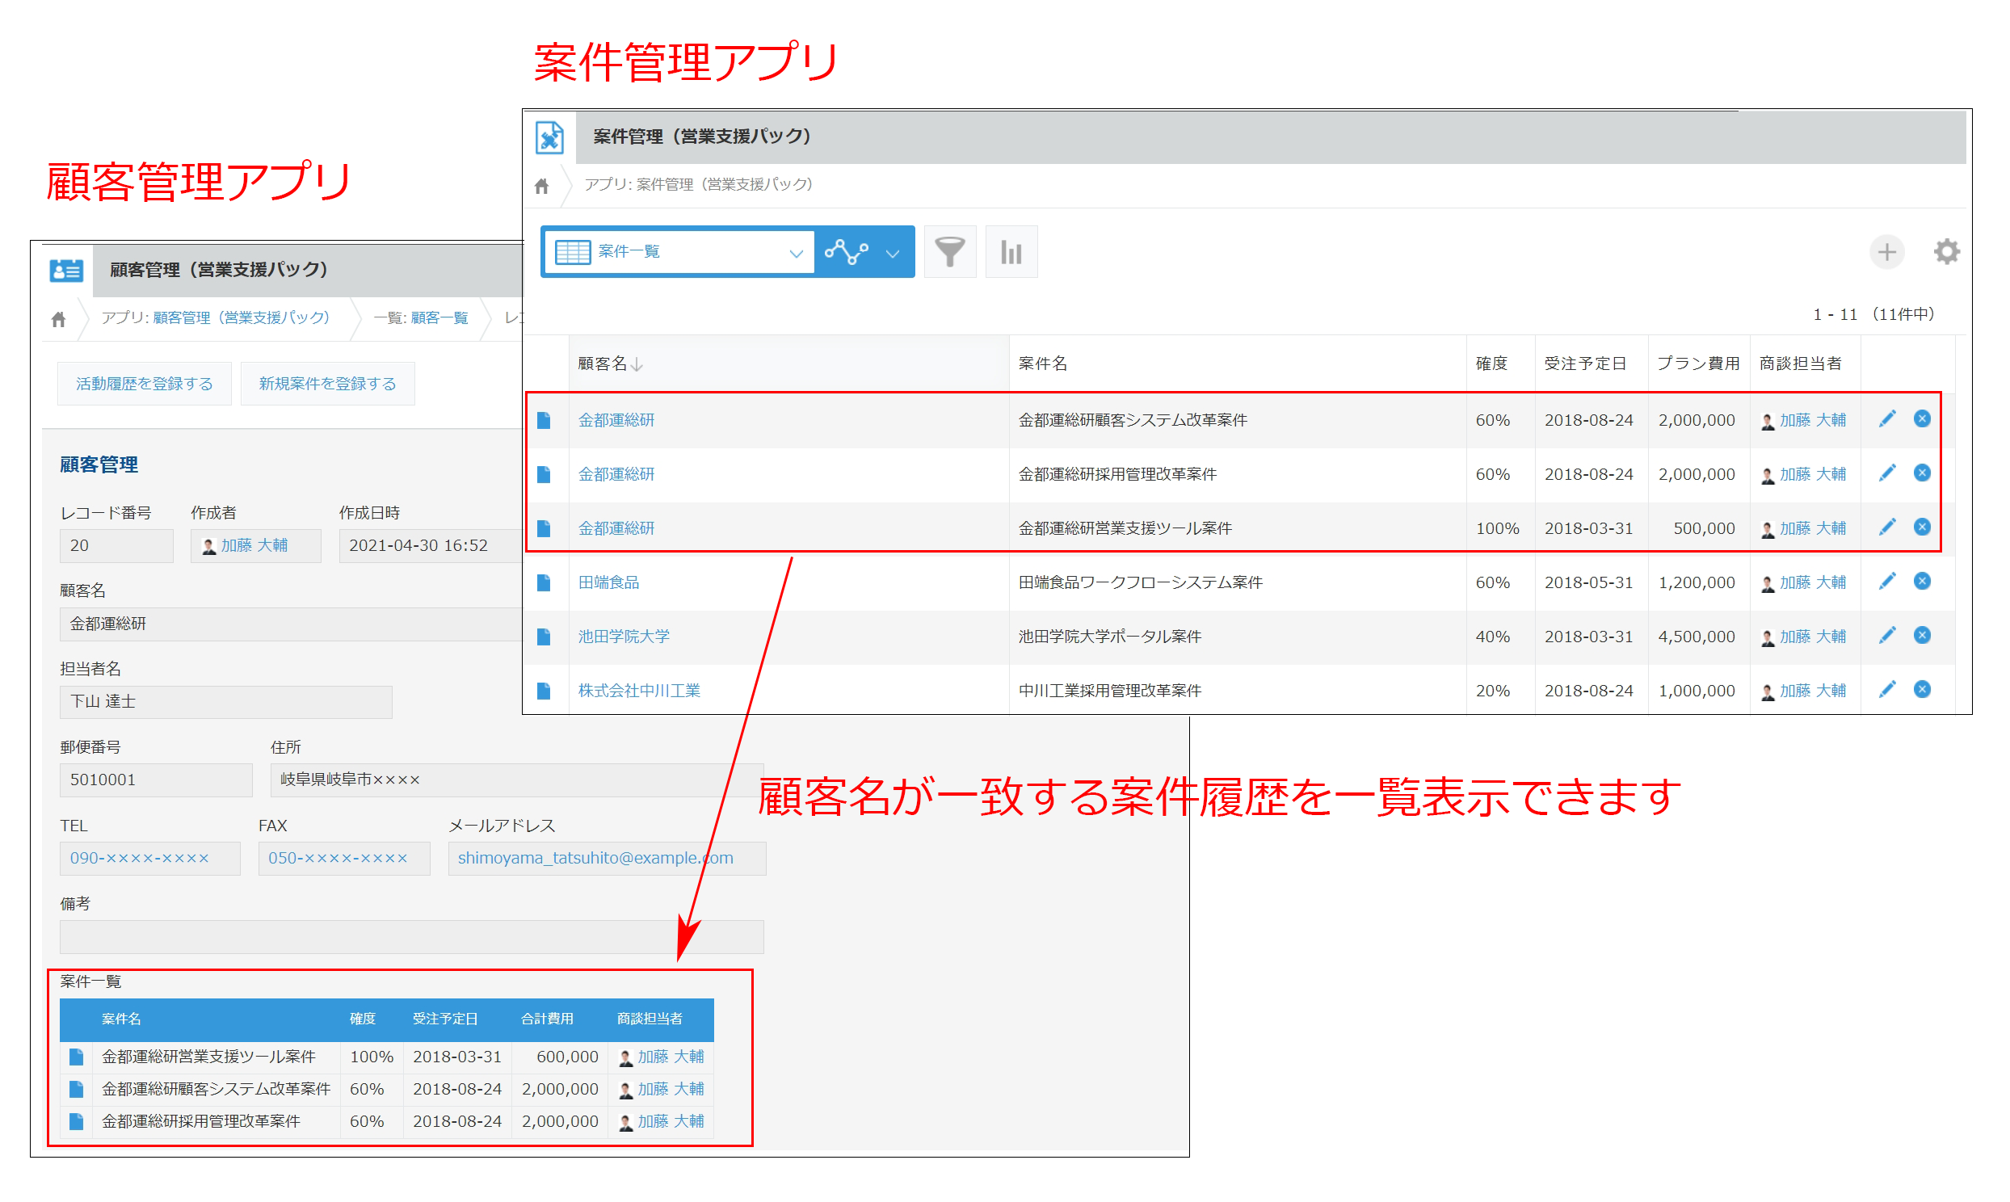Screen dimensions: 2010x1202
Task: Add a new record with the plus icon
Action: pos(1887,252)
